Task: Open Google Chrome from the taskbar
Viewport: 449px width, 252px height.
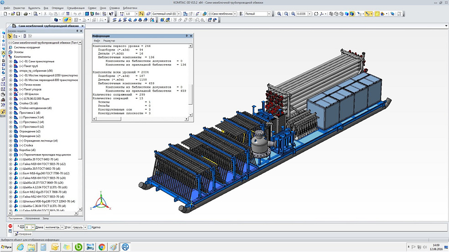Action: (x=102, y=247)
